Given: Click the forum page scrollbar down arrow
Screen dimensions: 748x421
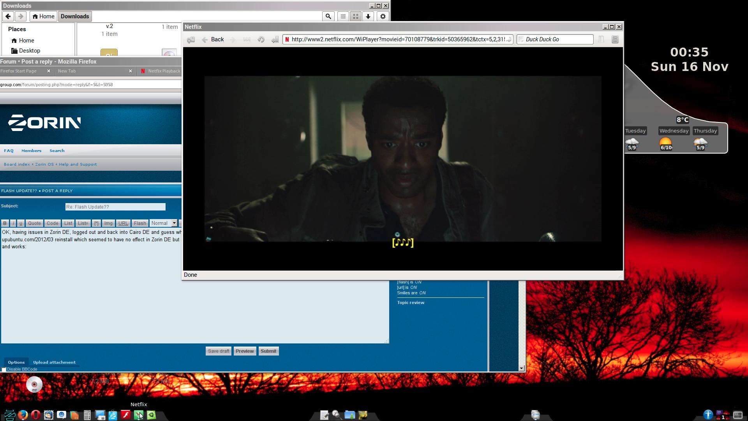Looking at the screenshot, I should [521, 368].
